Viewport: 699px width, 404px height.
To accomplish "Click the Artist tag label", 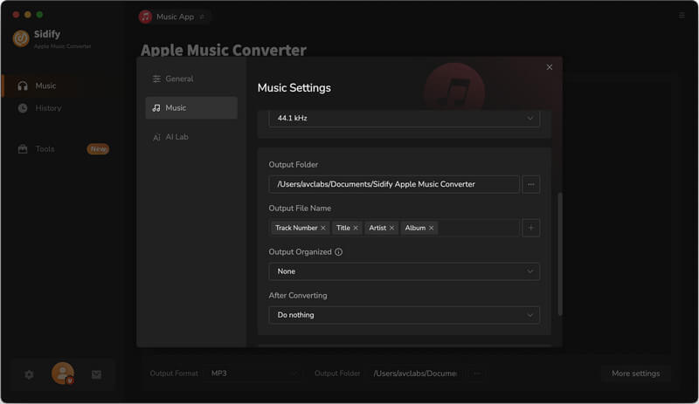I will click(x=377, y=228).
